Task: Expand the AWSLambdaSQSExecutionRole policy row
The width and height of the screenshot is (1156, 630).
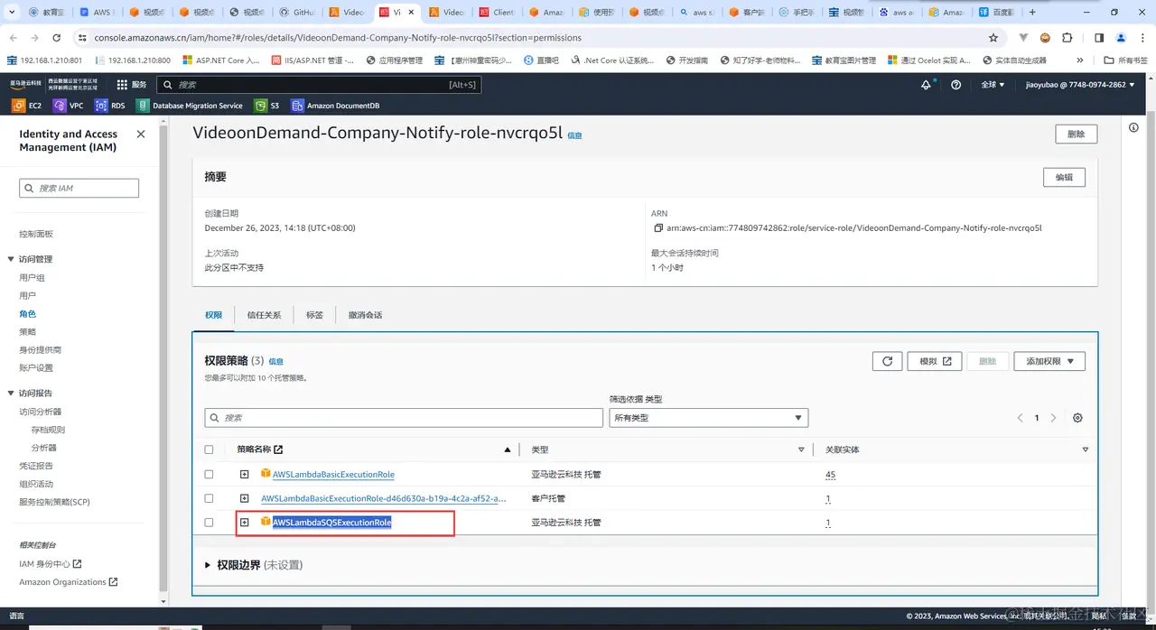Action: tap(244, 523)
